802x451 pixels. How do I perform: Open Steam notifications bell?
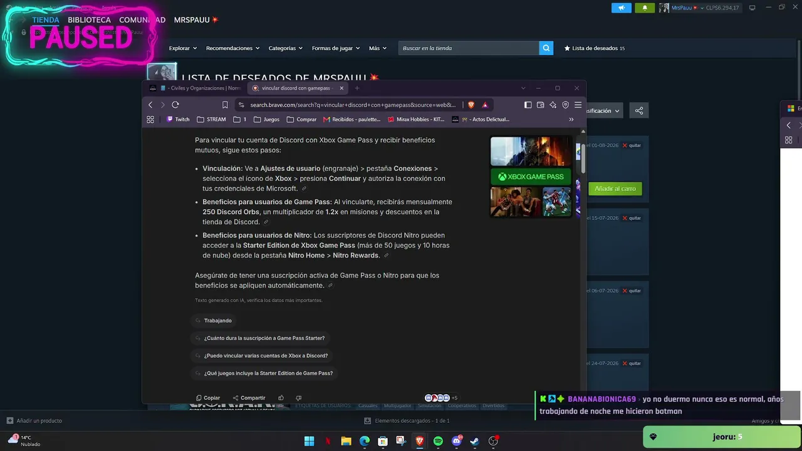pos(645,8)
